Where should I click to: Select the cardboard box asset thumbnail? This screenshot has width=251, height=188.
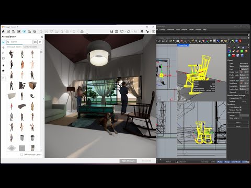(32, 86)
